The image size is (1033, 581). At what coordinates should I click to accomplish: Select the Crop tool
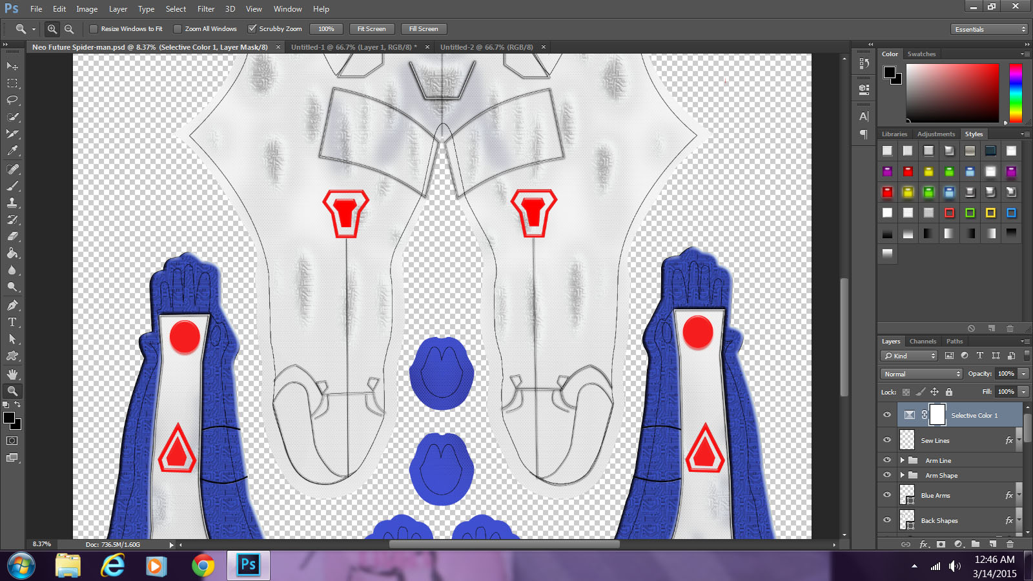point(12,134)
